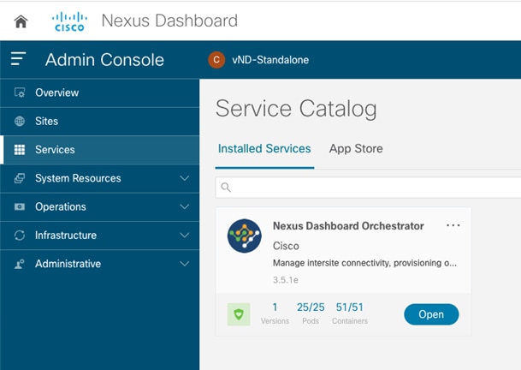Click the 3.5.1e version label
The width and height of the screenshot is (521, 370).
(286, 280)
